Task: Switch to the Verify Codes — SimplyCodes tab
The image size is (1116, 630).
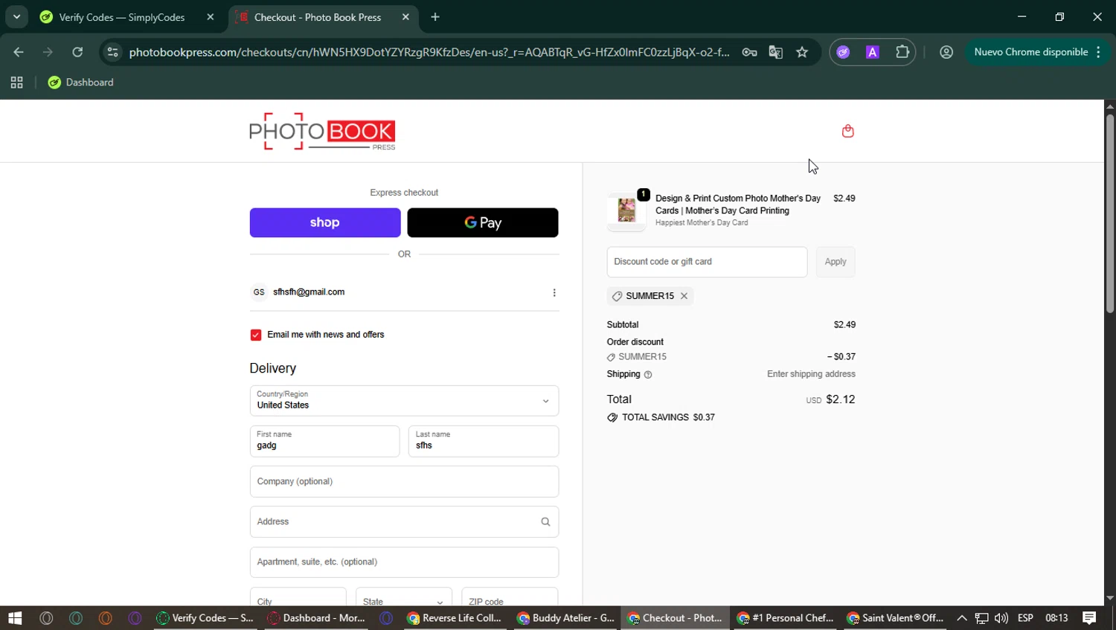Action: pyautogui.click(x=123, y=17)
